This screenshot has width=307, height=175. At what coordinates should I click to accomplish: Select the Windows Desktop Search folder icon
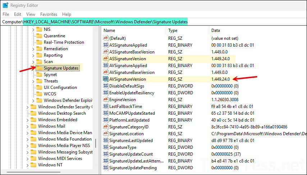click(x=33, y=113)
